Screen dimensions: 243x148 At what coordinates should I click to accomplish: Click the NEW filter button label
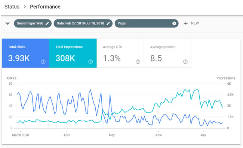click(x=195, y=23)
